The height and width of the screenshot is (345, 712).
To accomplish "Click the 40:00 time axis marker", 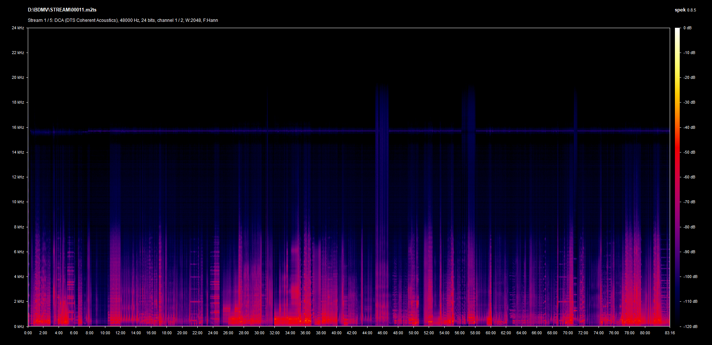I will pos(336,333).
